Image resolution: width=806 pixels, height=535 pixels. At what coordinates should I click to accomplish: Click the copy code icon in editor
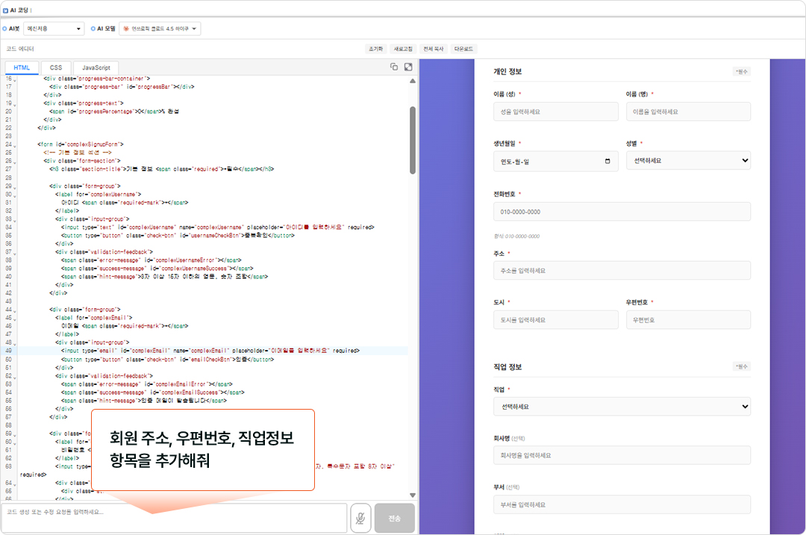point(394,67)
